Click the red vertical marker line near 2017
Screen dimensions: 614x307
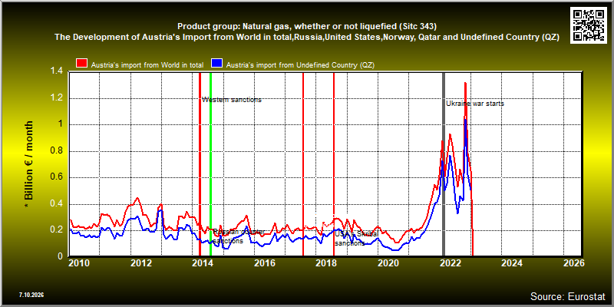[303, 164]
